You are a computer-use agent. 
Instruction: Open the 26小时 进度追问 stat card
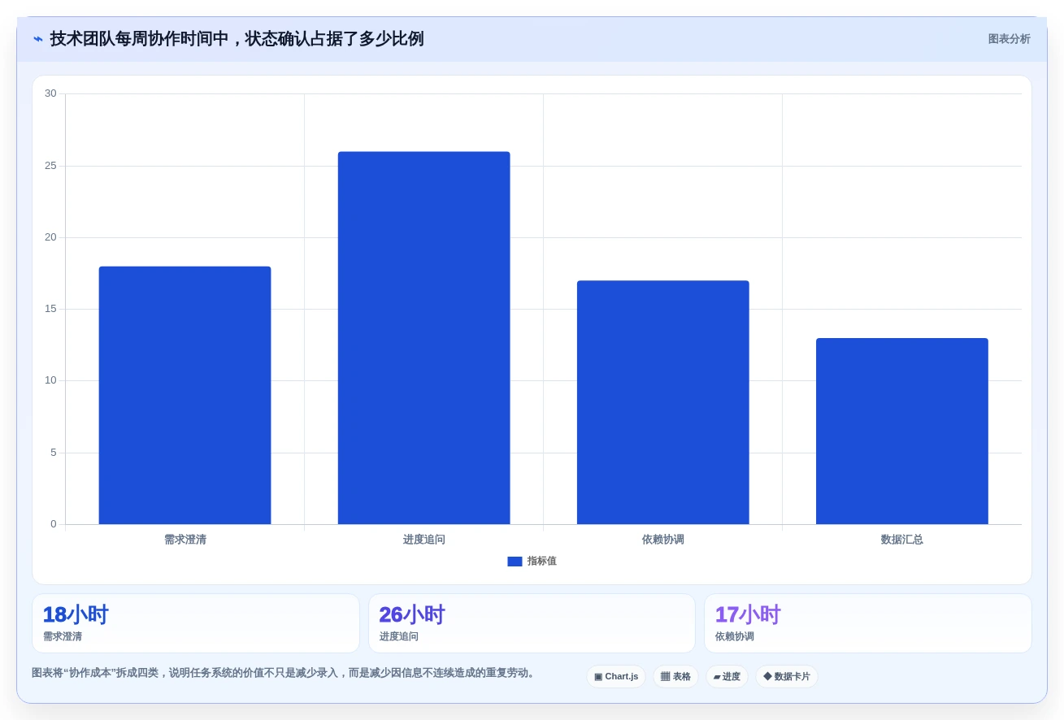click(532, 623)
